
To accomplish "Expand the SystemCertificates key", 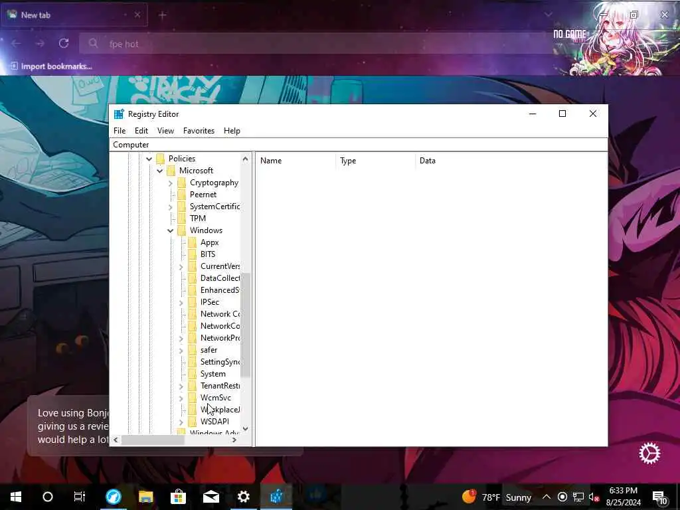I will pyautogui.click(x=171, y=207).
